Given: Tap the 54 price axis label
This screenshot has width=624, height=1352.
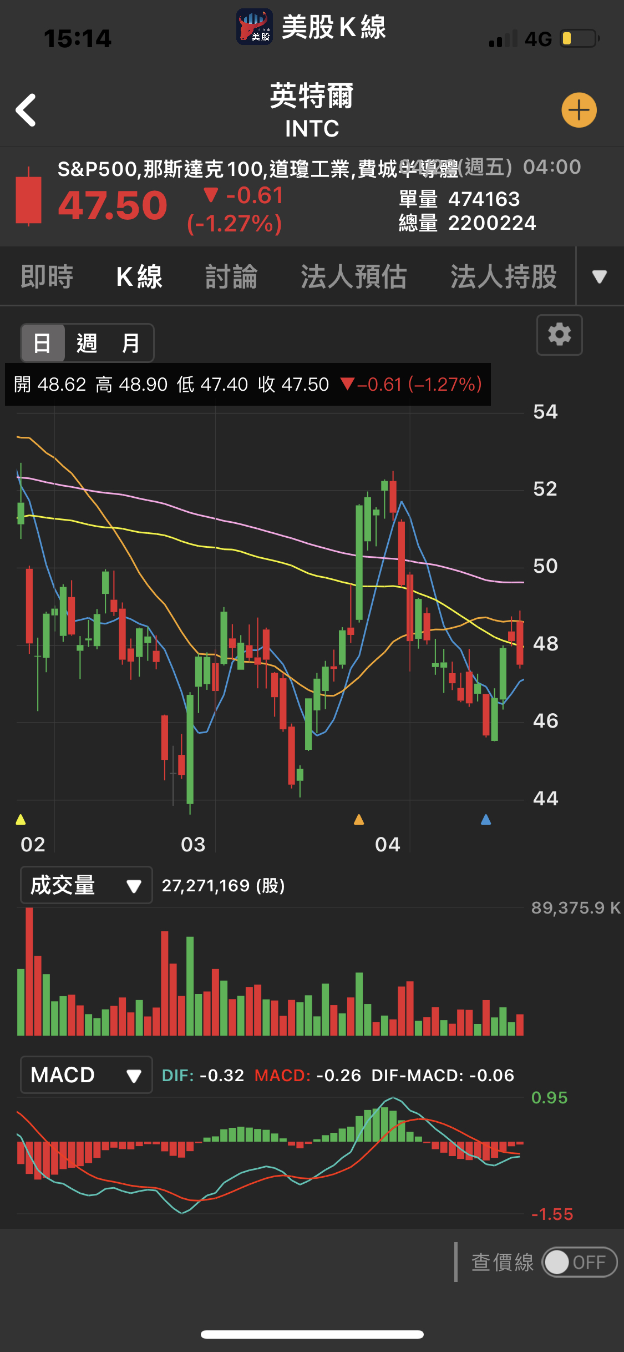Looking at the screenshot, I should [545, 411].
